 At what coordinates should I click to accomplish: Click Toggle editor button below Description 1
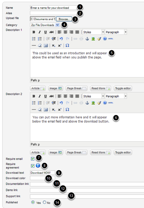tap(123, 88)
